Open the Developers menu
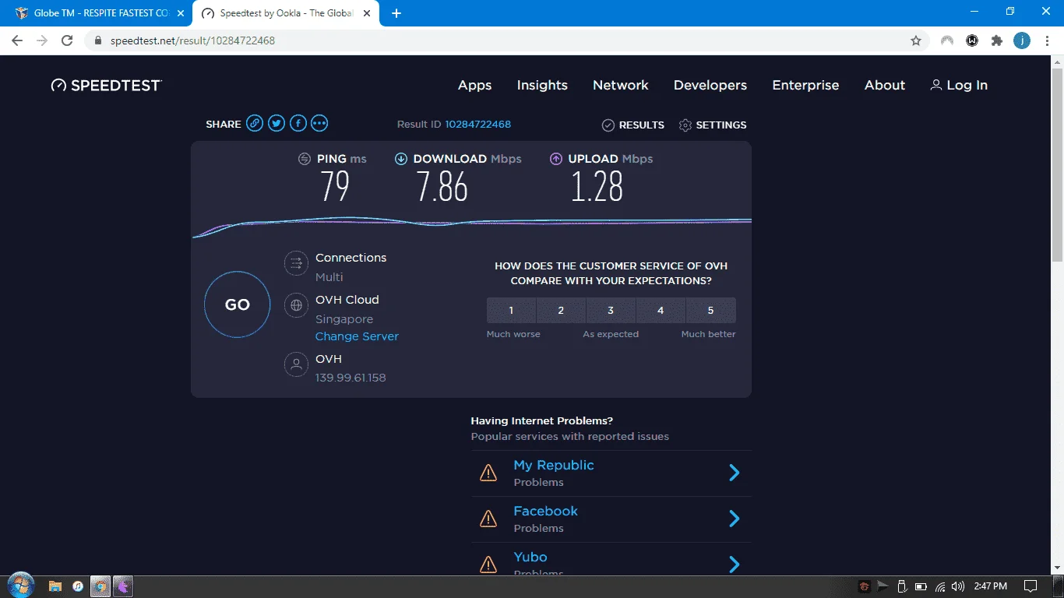1064x598 pixels. click(x=710, y=86)
